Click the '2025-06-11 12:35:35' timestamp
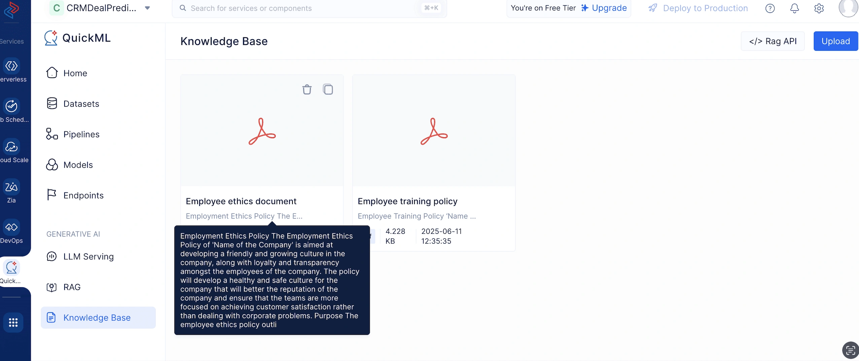This screenshot has height=361, width=859. point(441,236)
